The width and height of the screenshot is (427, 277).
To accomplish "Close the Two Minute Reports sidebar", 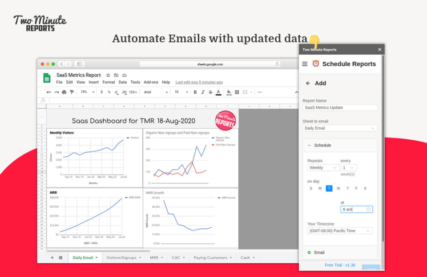I will [379, 49].
